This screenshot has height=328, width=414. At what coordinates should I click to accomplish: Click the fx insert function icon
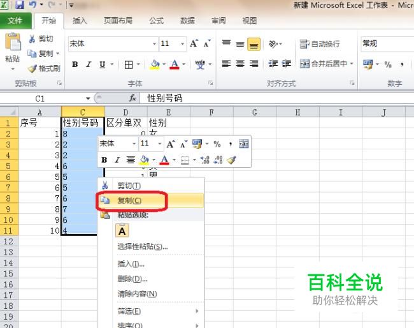click(132, 98)
